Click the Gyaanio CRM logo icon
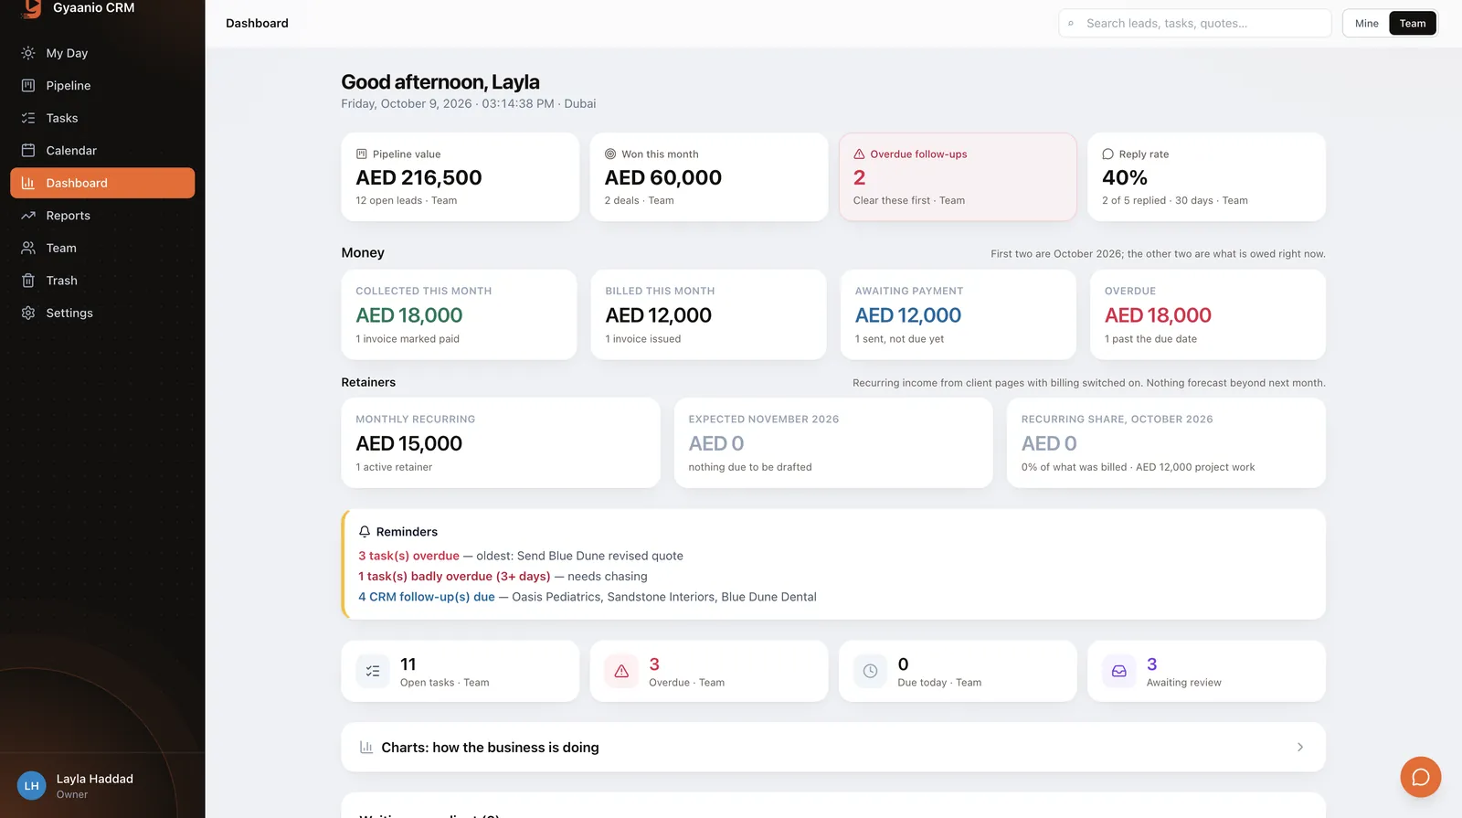 coord(32,8)
